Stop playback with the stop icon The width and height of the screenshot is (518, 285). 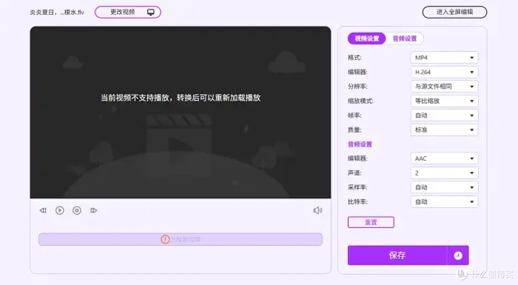pyautogui.click(x=77, y=210)
